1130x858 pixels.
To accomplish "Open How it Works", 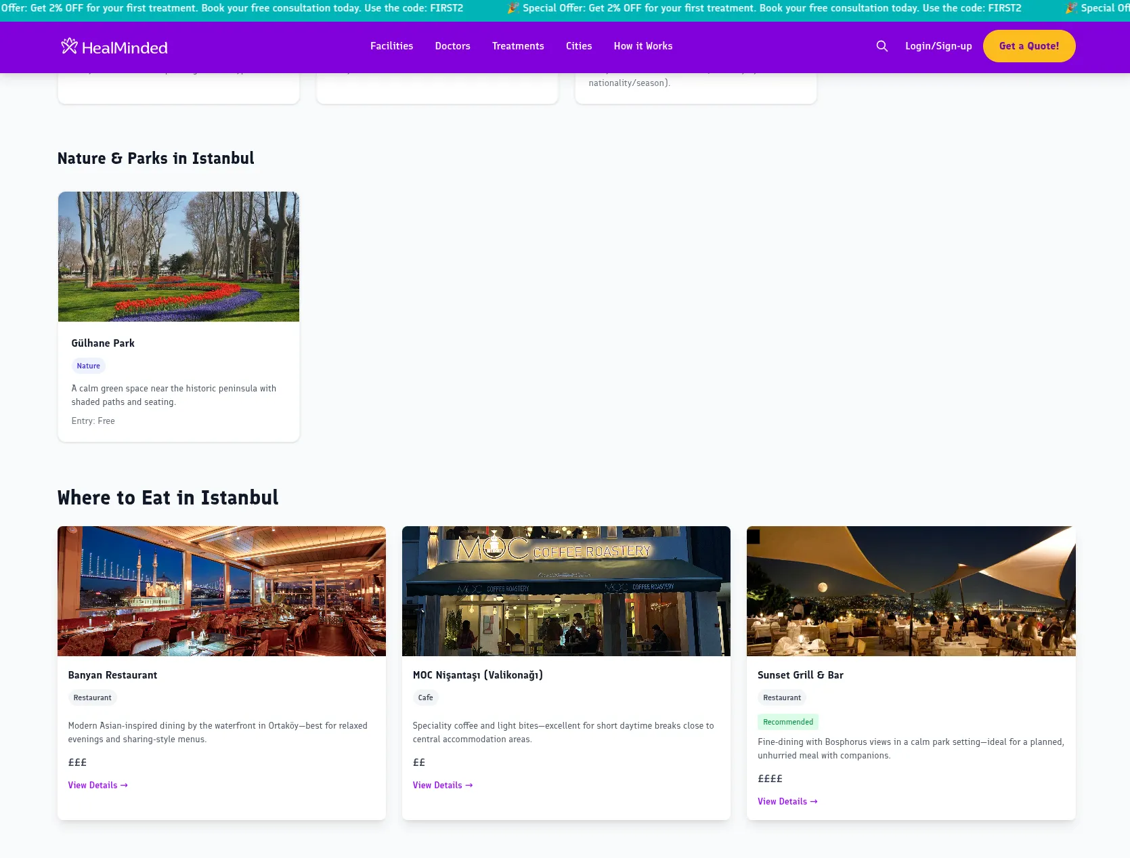I will (643, 46).
